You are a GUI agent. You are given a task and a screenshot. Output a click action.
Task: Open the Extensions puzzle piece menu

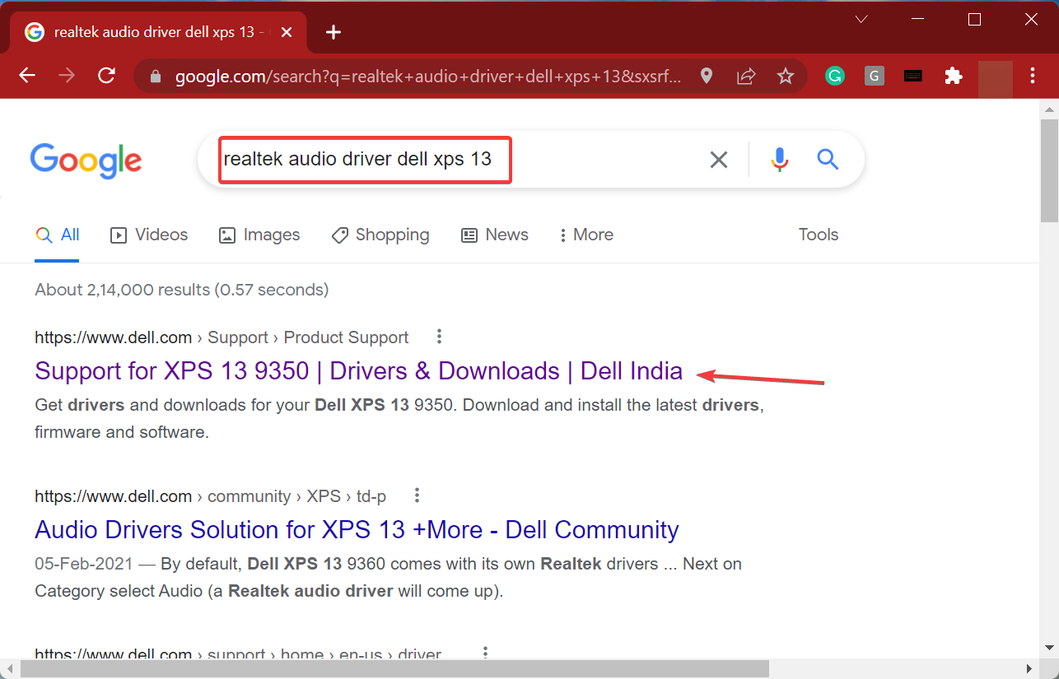coord(954,76)
